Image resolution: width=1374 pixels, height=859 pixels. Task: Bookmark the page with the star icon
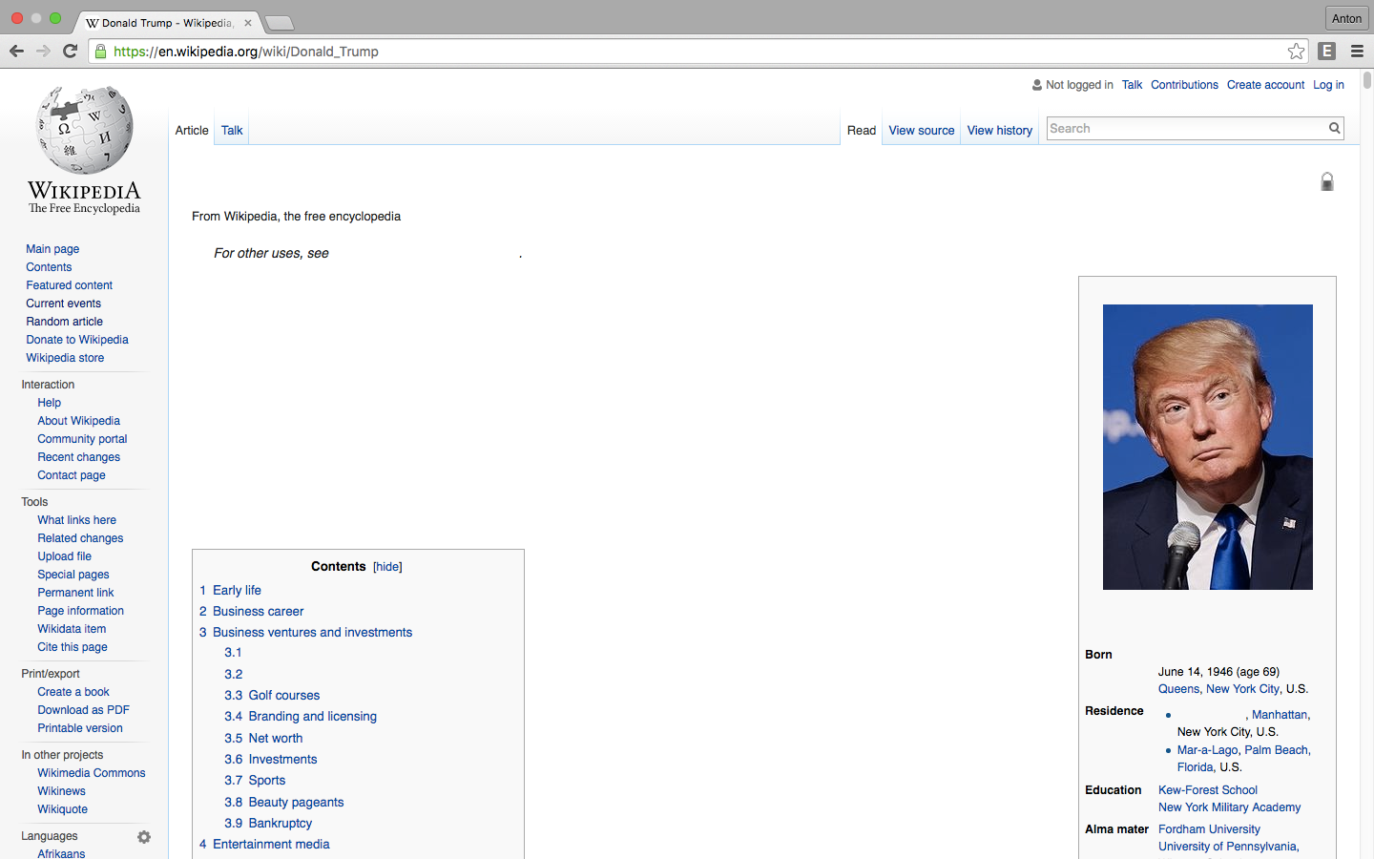tap(1296, 52)
